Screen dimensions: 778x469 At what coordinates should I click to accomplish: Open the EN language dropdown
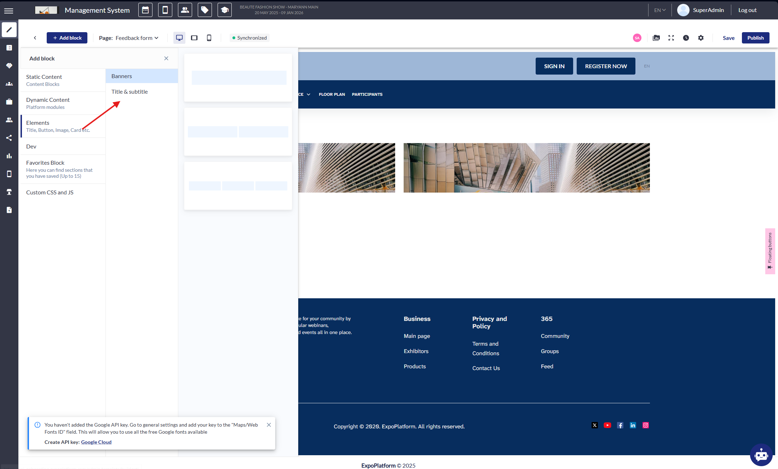tap(659, 10)
